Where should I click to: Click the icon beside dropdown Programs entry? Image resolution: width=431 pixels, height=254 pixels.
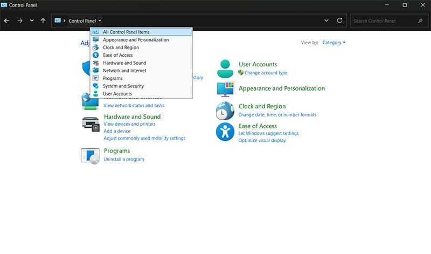(x=95, y=78)
